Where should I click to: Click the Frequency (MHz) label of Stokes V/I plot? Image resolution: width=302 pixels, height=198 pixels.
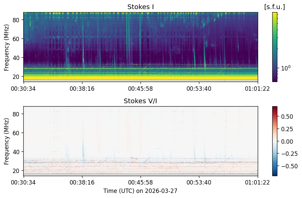point(6,141)
